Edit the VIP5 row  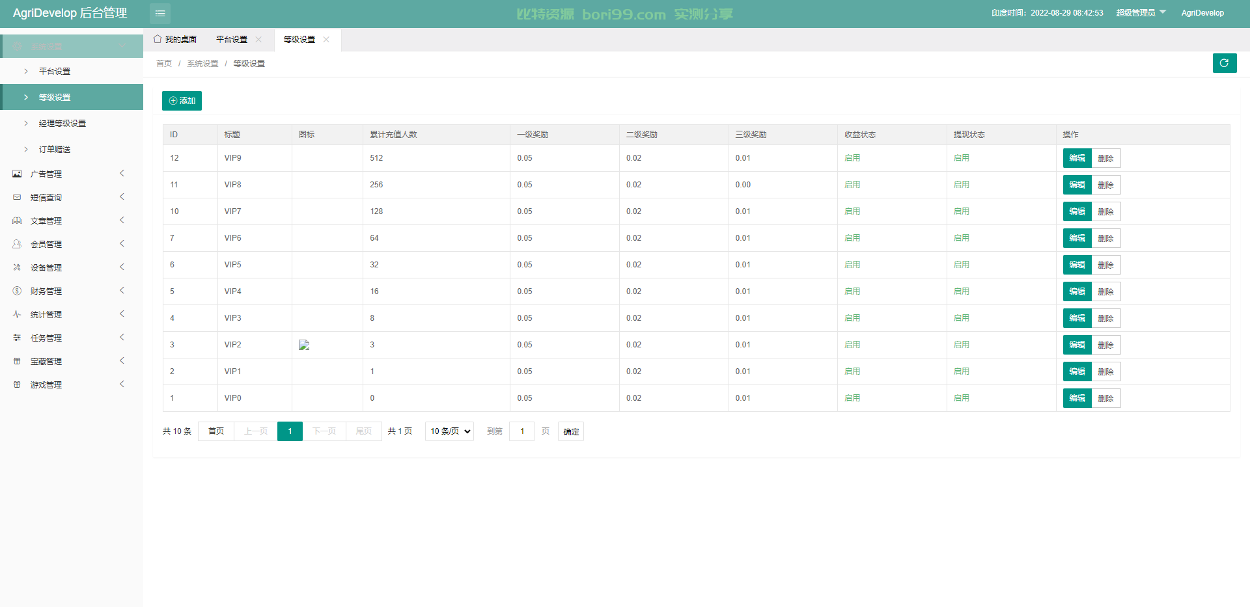[x=1077, y=265]
